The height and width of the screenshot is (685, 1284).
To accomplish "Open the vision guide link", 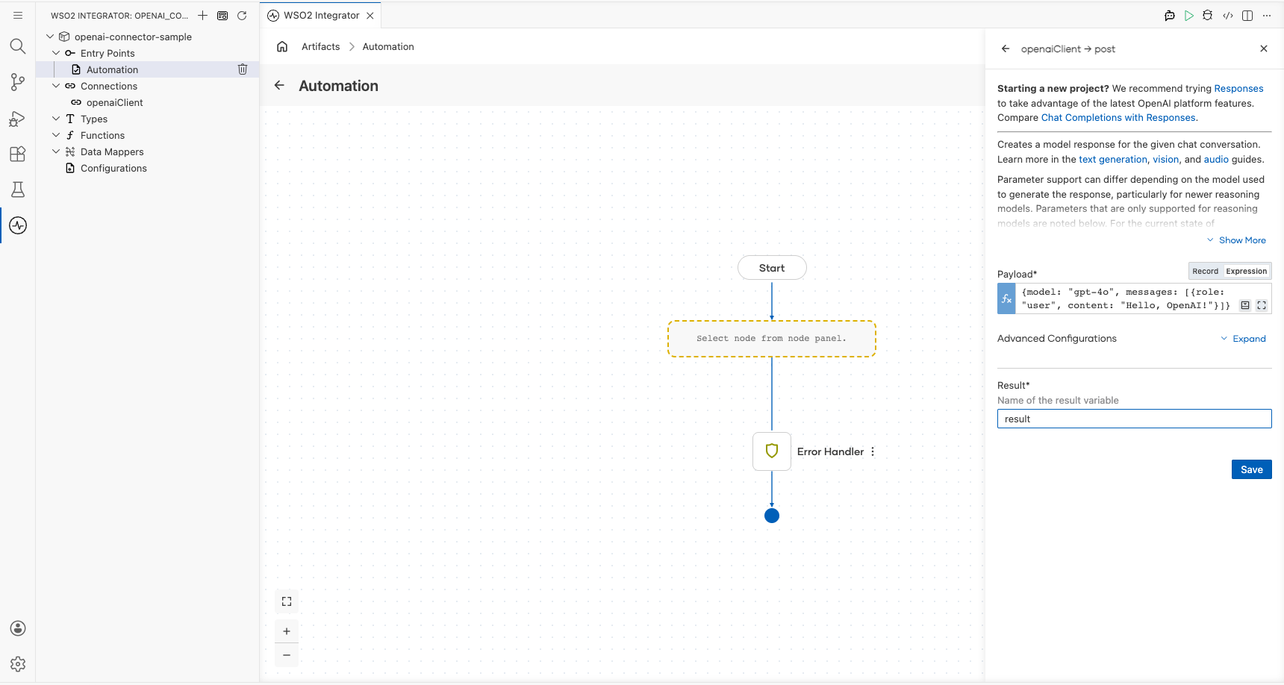I will coord(1165,159).
